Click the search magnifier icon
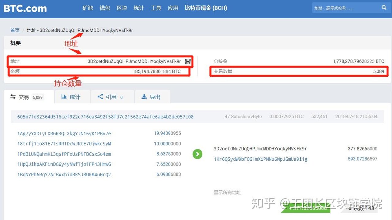392x220 pixels. tap(384, 8)
